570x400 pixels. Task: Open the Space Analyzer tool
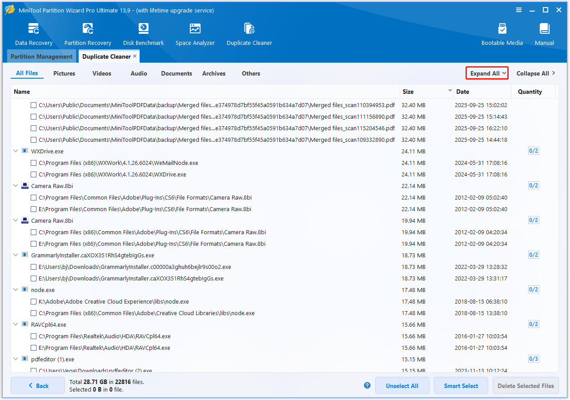click(x=195, y=34)
